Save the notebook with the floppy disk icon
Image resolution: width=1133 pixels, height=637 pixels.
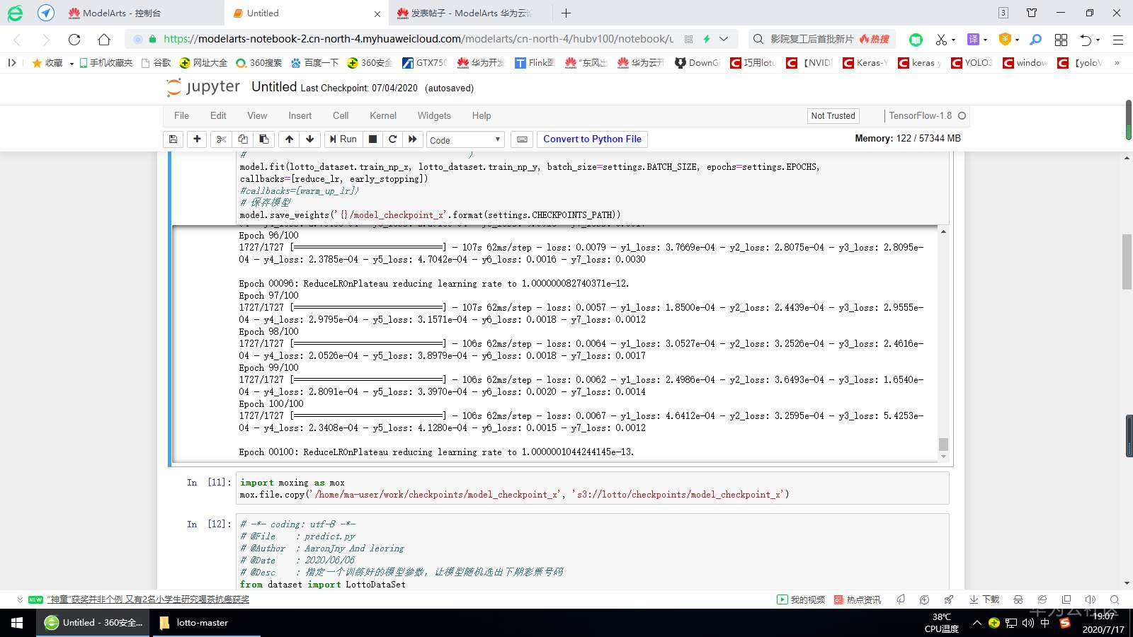click(173, 139)
